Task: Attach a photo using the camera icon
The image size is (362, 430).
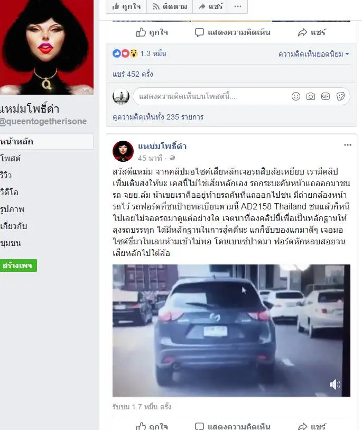Action: (311, 96)
